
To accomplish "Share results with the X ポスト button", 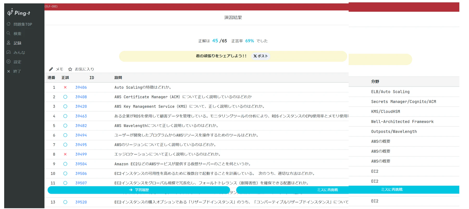I will point(261,56).
